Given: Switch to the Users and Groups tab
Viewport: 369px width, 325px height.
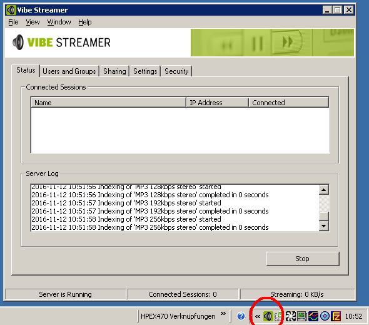Looking at the screenshot, I should click(69, 71).
